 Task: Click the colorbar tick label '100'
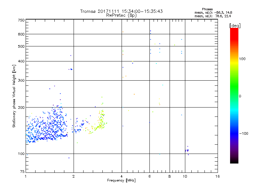tap(242, 59)
